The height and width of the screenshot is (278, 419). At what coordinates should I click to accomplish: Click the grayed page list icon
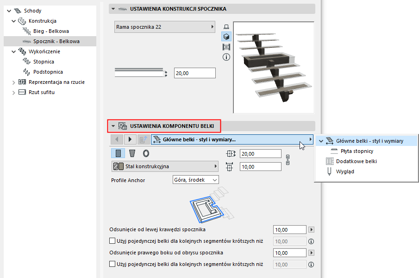coord(144,139)
